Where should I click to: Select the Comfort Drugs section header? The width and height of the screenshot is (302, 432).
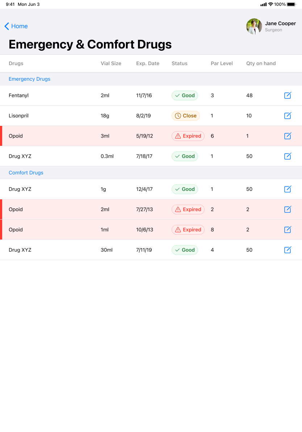click(26, 173)
